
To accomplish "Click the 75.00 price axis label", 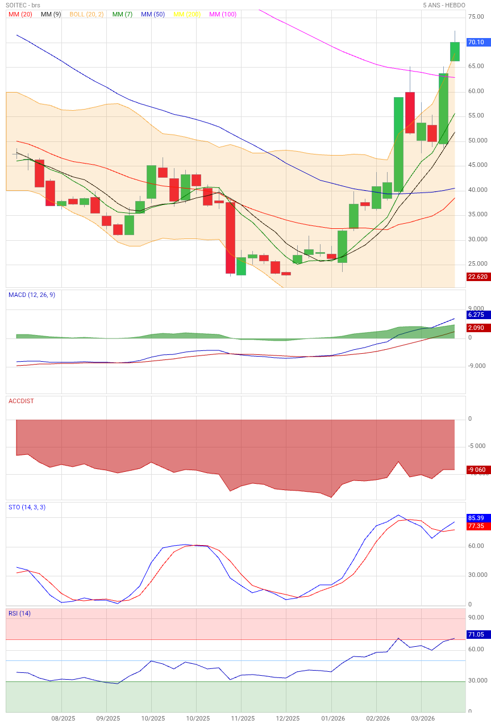I will coord(476,16).
